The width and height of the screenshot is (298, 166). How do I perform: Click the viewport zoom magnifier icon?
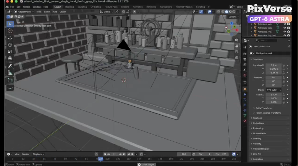(x=237, y=40)
